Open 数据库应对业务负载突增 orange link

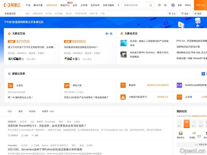pyautogui.click(x=158, y=85)
